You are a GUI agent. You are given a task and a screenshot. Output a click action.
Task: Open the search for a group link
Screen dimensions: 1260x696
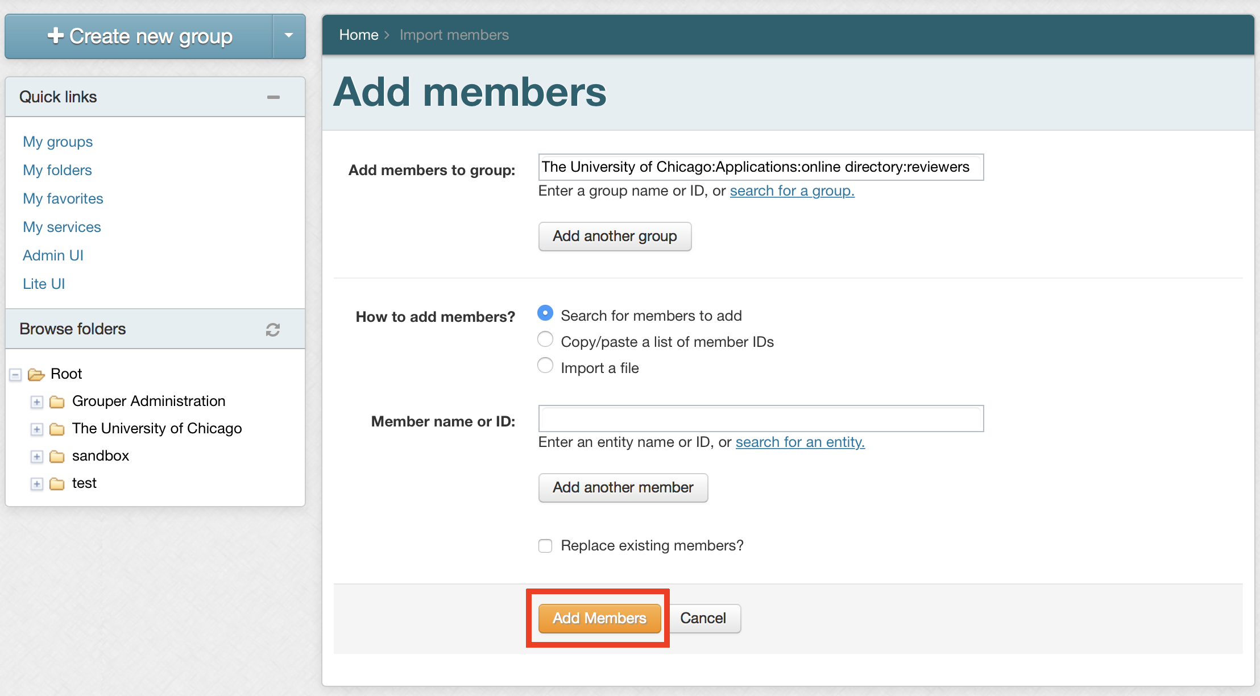792,190
